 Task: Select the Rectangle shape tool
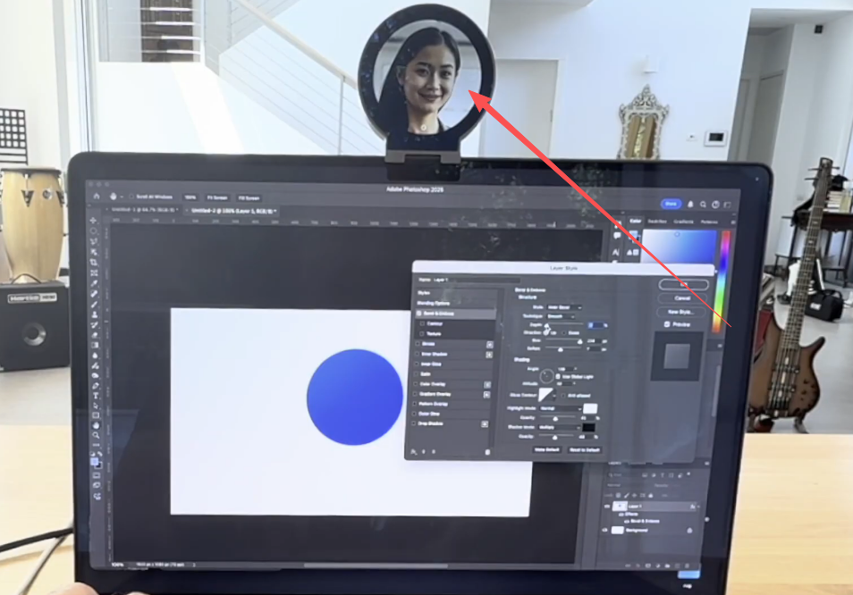[97, 415]
